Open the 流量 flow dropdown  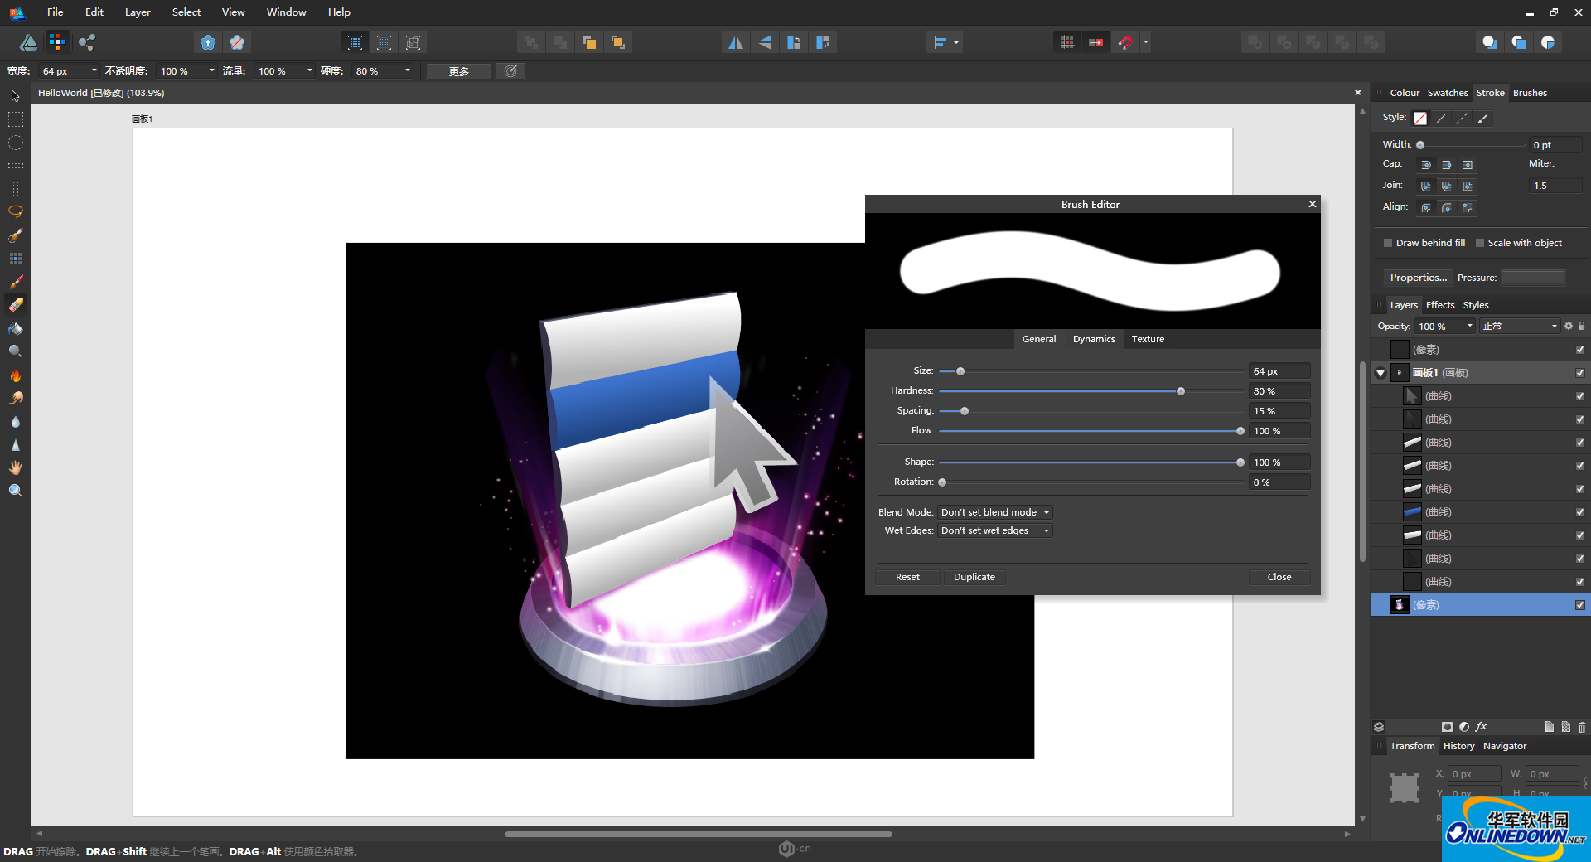[x=310, y=71]
